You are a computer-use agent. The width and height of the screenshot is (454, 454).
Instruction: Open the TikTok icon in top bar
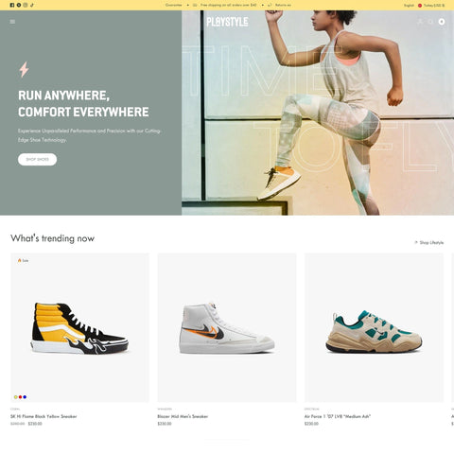32,5
